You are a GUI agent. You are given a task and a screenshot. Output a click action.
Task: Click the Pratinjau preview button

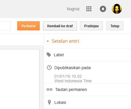click(91, 26)
